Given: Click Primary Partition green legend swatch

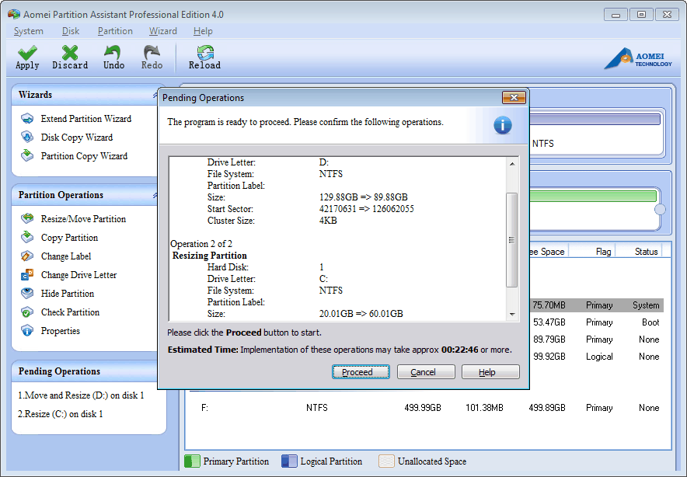Looking at the screenshot, I should point(192,461).
